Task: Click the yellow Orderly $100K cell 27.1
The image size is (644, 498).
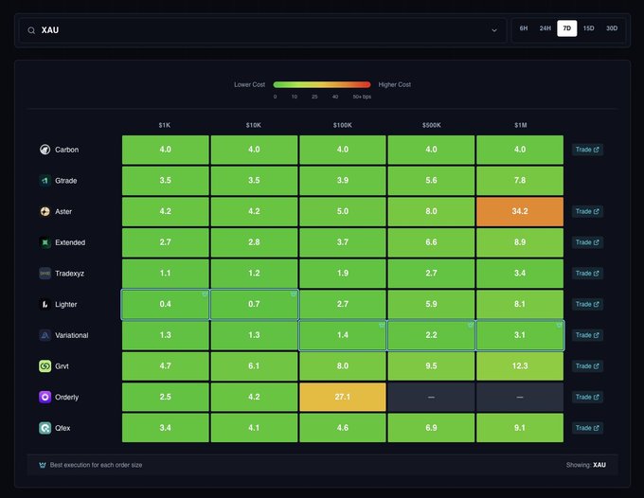Action: (x=343, y=397)
